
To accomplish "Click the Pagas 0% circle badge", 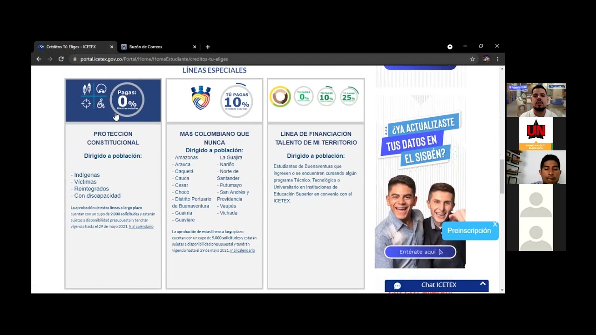I will coord(127,100).
